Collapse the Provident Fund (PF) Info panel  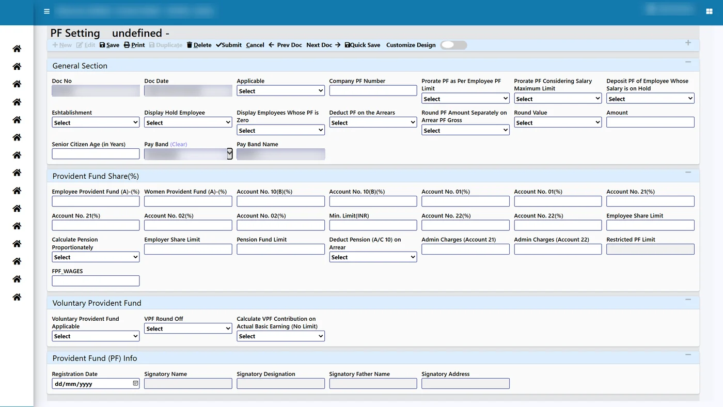point(688,355)
